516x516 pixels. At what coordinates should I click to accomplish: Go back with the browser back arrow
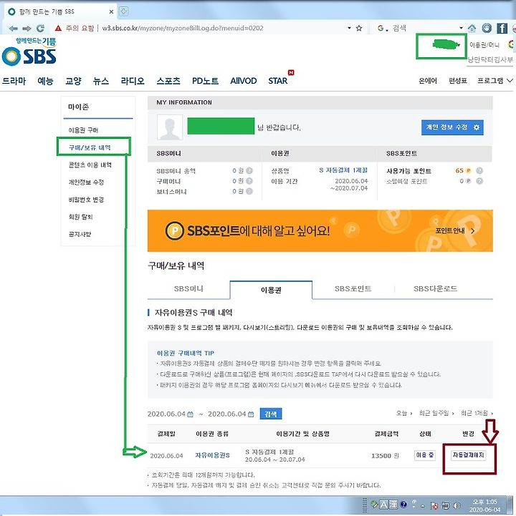click(x=13, y=29)
